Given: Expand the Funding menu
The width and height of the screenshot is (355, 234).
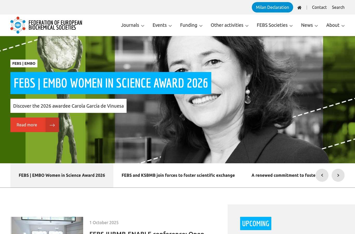Looking at the screenshot, I should tap(191, 25).
